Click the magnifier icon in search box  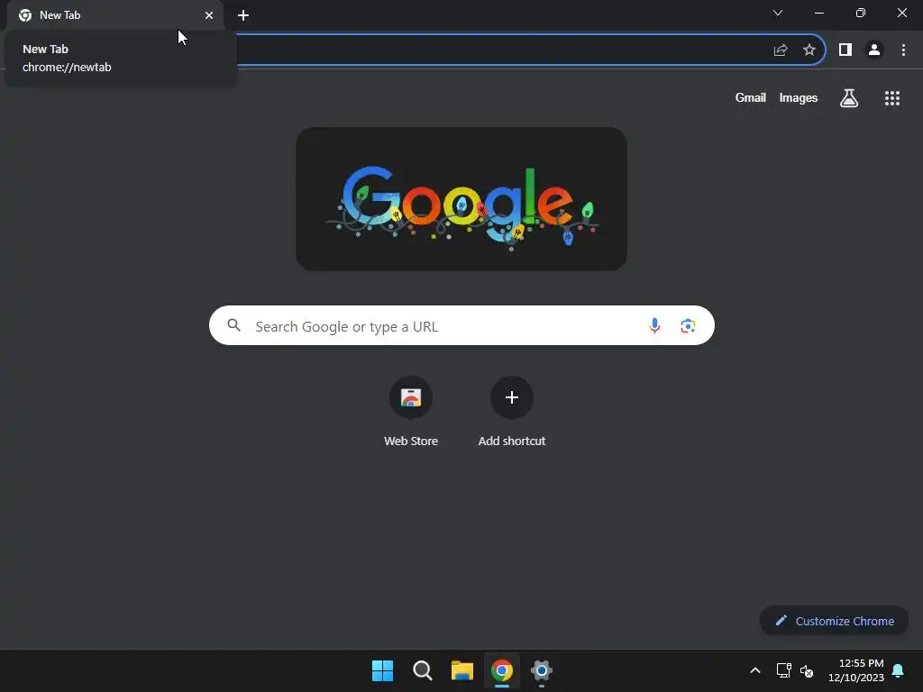[x=234, y=325]
